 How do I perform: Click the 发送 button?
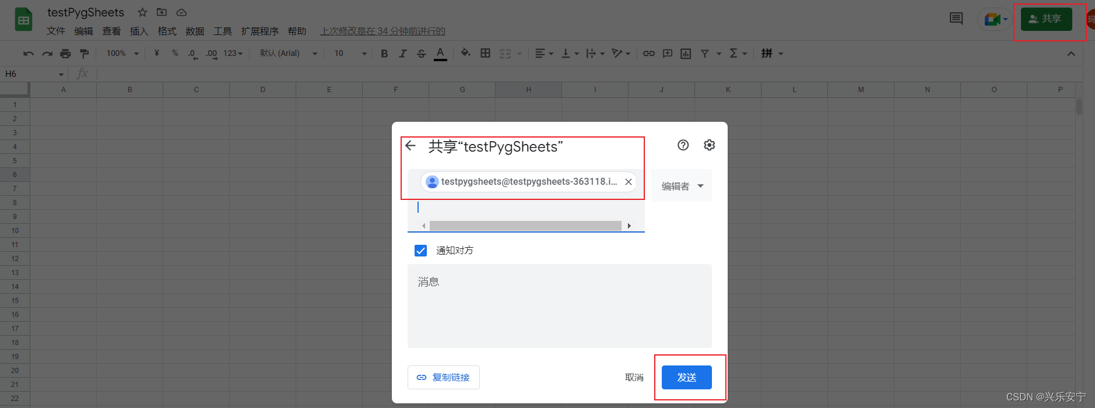tap(687, 377)
